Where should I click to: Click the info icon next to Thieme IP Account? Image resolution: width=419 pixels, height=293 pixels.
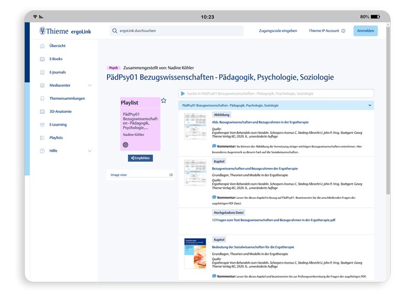coord(344,31)
